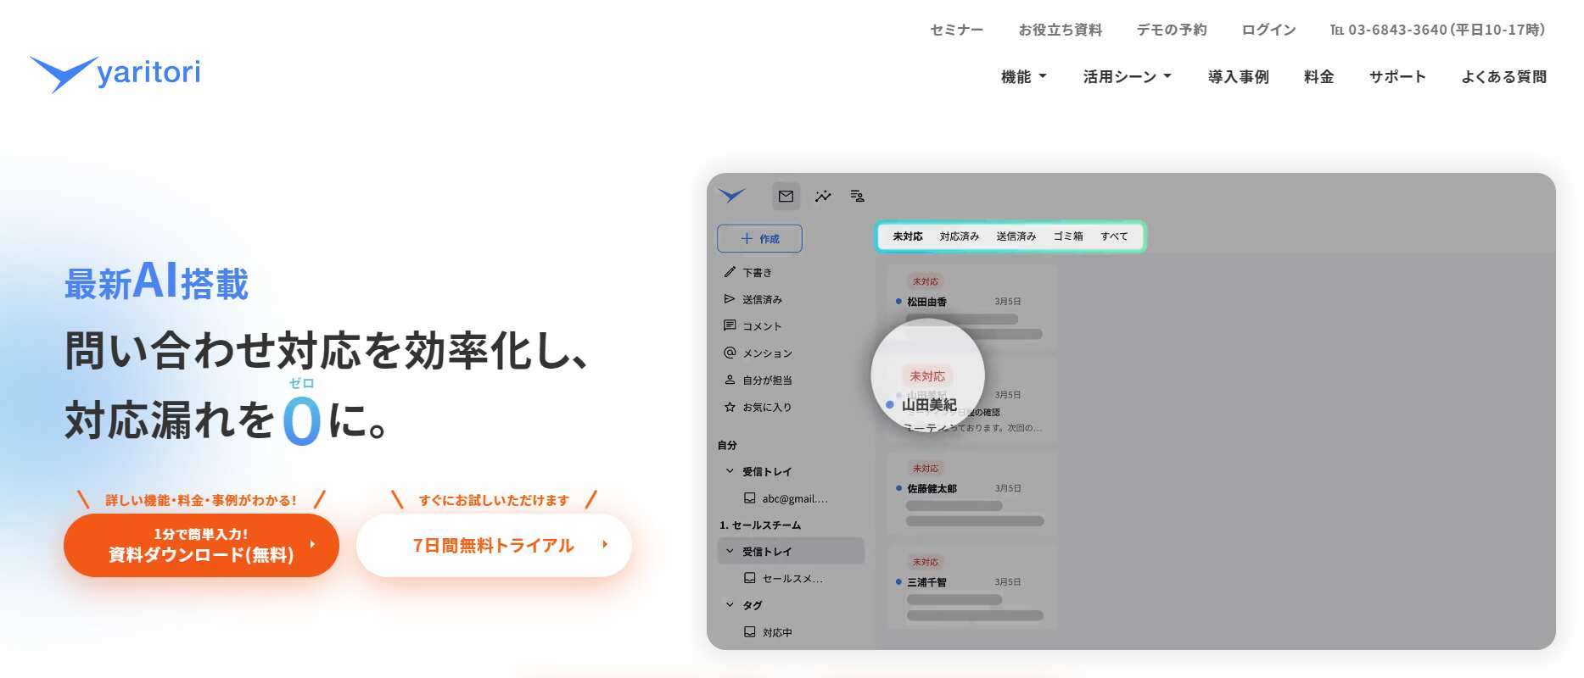Click the person icon beside 自分が担当
1584x678 pixels.
pos(730,380)
